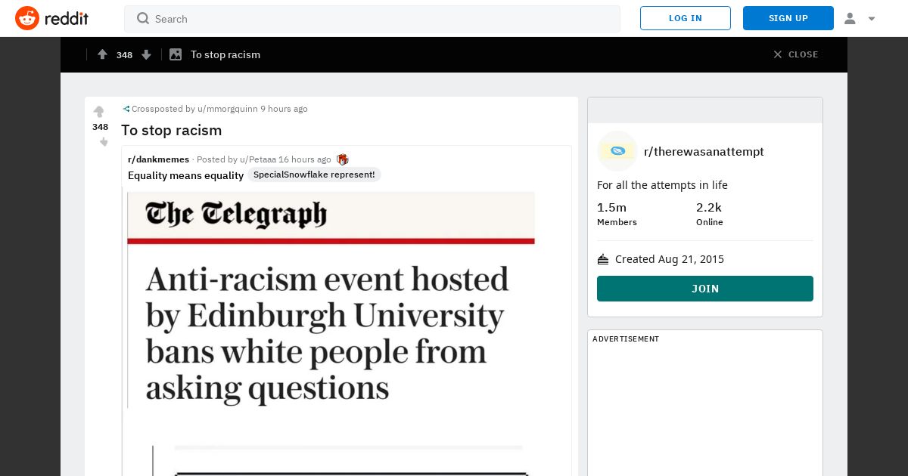Click the '1.5m Members' count
This screenshot has height=476, width=908.
[x=617, y=214]
